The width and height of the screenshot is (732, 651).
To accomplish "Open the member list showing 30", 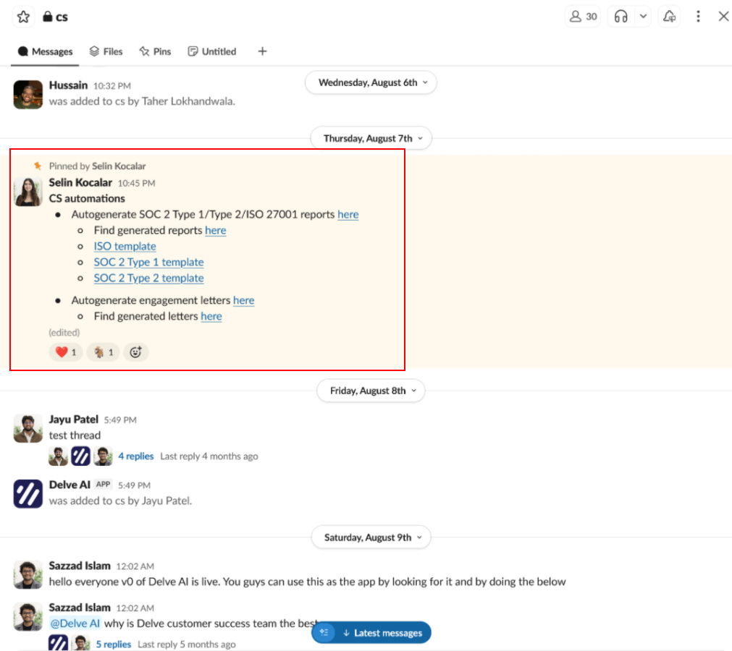I will tap(583, 17).
